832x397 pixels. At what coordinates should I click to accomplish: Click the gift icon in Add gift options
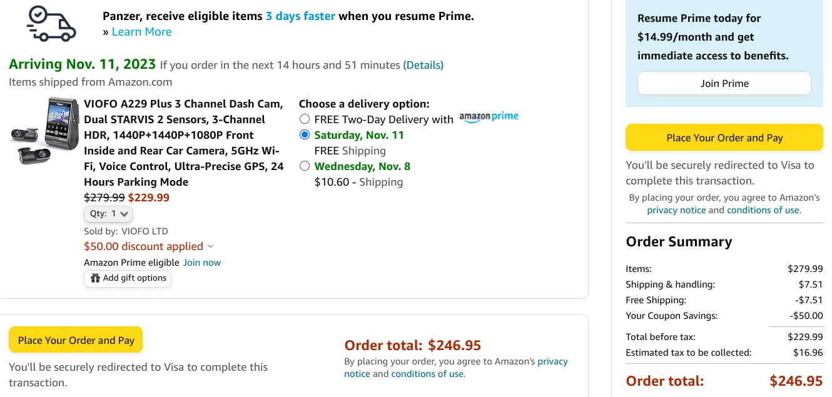pyautogui.click(x=95, y=278)
